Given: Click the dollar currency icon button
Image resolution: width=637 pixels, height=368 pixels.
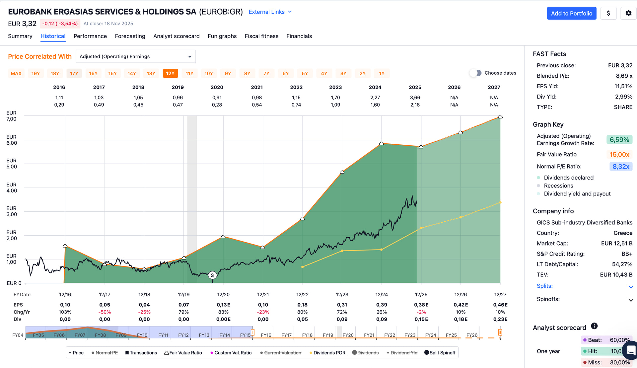Looking at the screenshot, I should point(608,13).
